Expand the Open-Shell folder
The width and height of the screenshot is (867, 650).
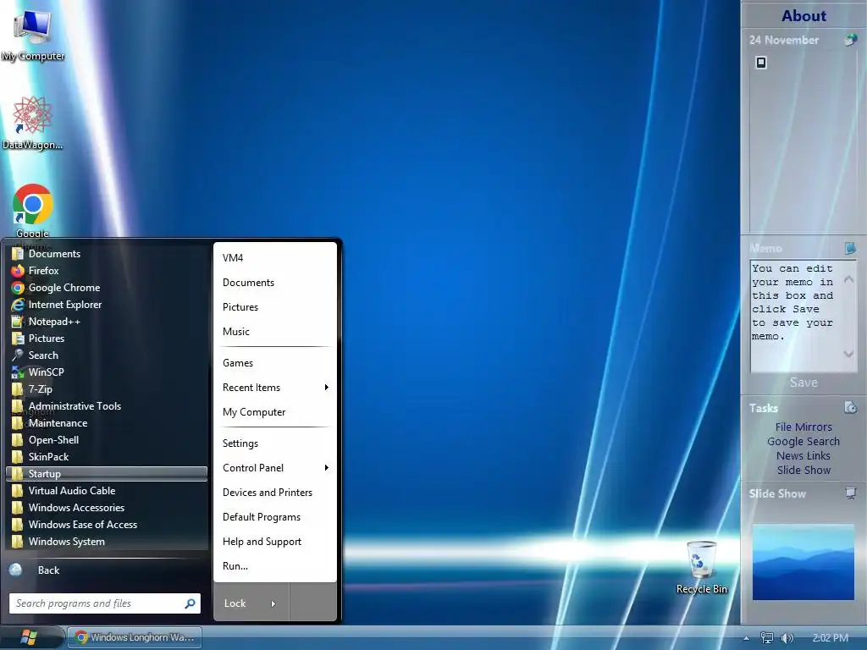[107, 440]
